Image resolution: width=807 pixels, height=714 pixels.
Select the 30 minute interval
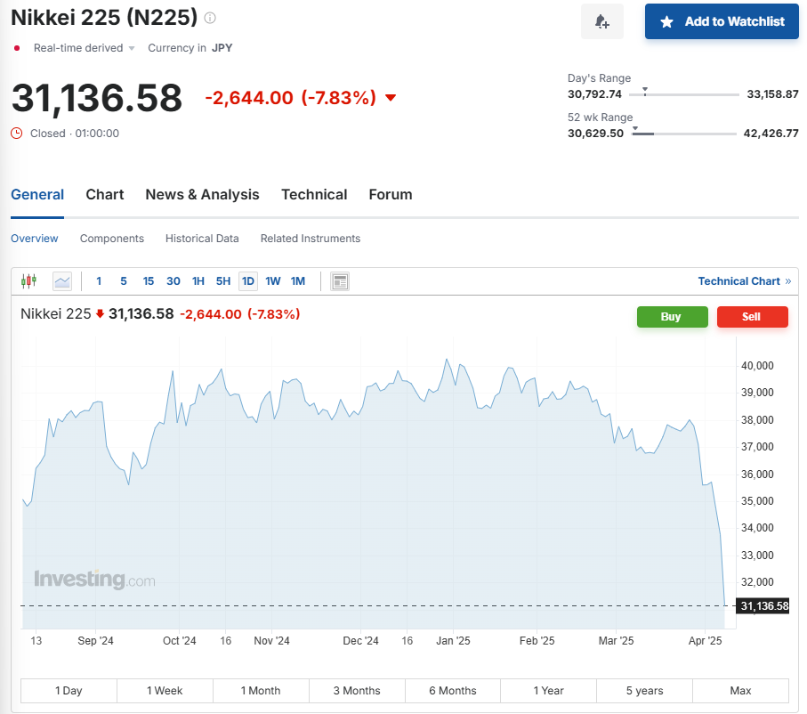174,281
